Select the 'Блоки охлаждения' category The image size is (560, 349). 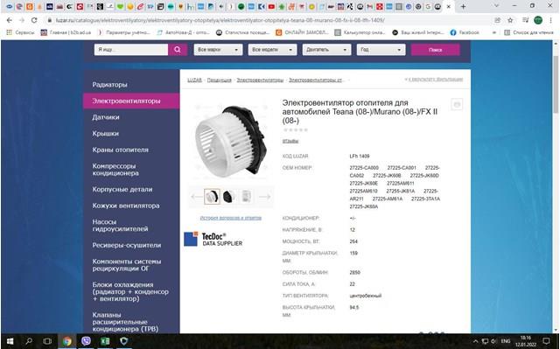point(131,291)
